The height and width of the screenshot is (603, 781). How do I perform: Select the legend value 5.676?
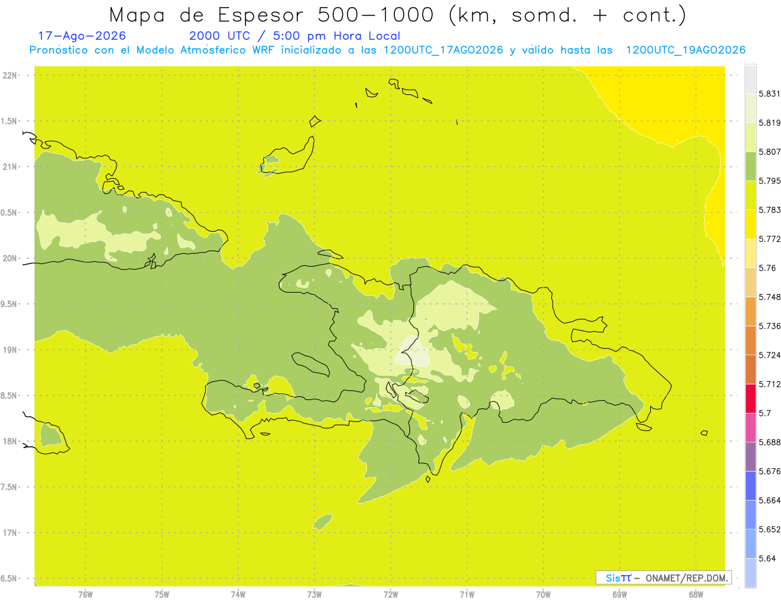tap(769, 471)
